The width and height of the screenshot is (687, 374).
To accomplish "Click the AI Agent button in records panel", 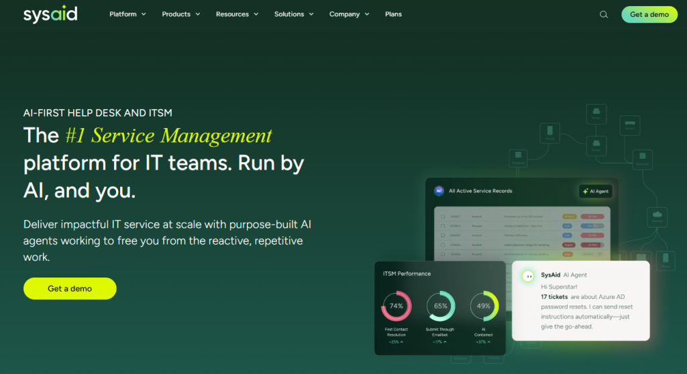I will coord(596,192).
